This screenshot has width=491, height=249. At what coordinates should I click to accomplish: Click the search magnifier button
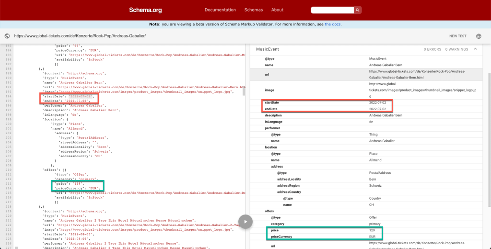click(358, 10)
